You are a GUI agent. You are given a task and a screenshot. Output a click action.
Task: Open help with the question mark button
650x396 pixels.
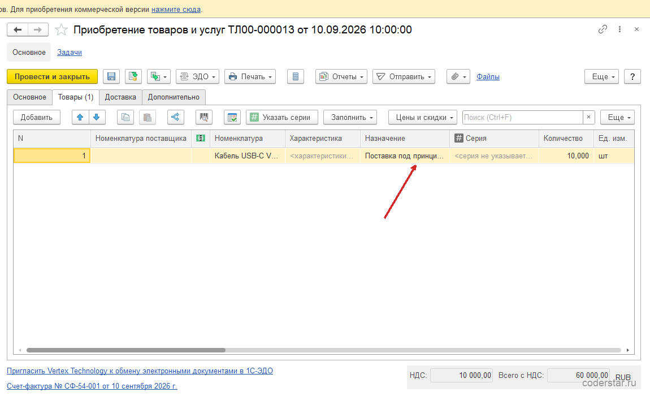(x=632, y=76)
